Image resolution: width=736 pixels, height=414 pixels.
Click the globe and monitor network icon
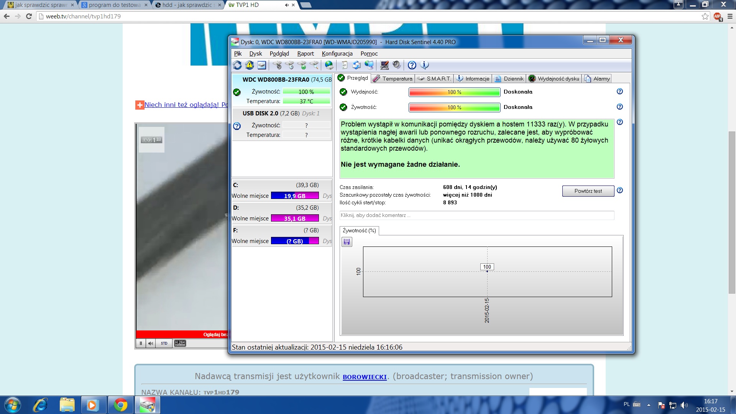tap(369, 65)
